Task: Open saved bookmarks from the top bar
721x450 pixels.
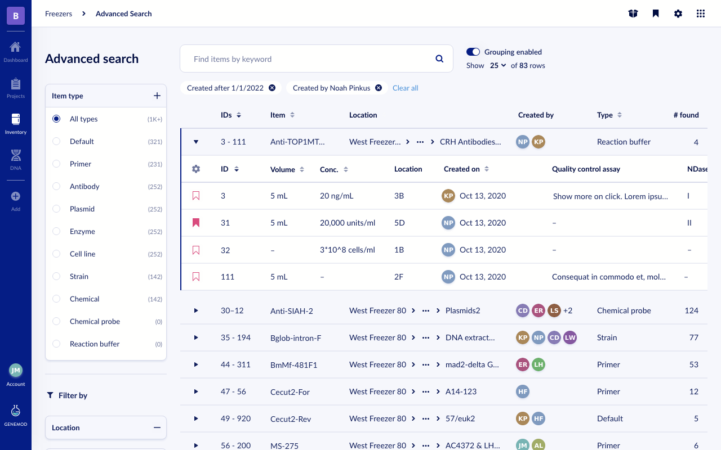Action: tap(656, 13)
